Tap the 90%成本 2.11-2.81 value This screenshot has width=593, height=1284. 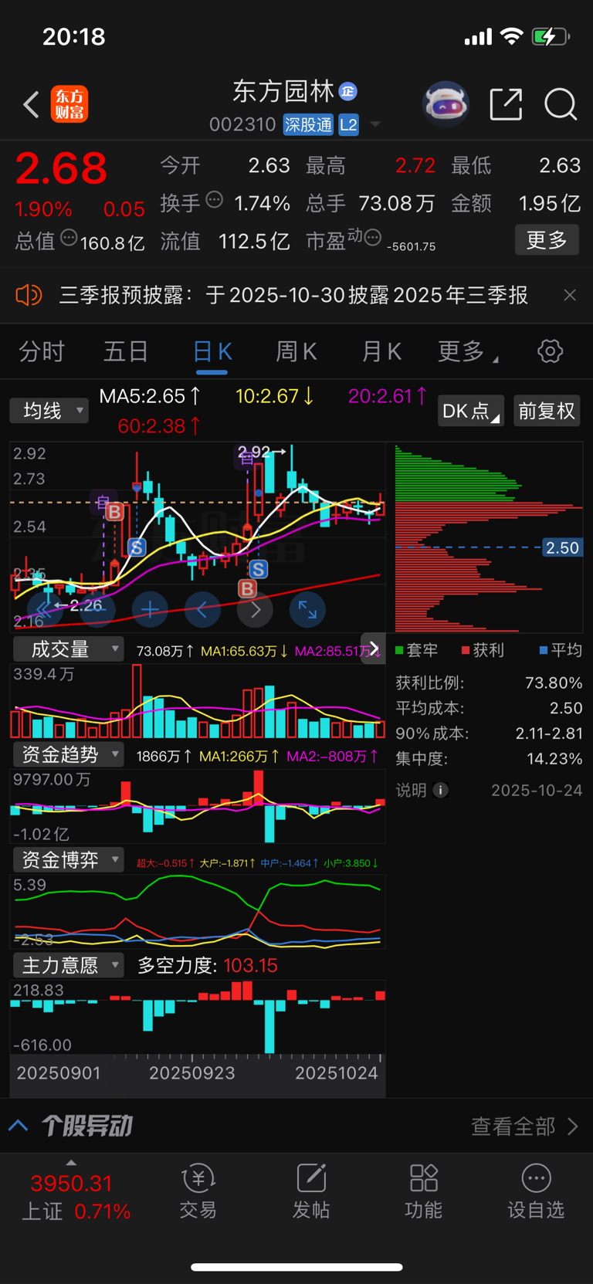[549, 733]
